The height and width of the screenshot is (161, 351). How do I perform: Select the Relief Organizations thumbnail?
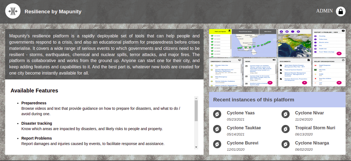tap(329, 72)
